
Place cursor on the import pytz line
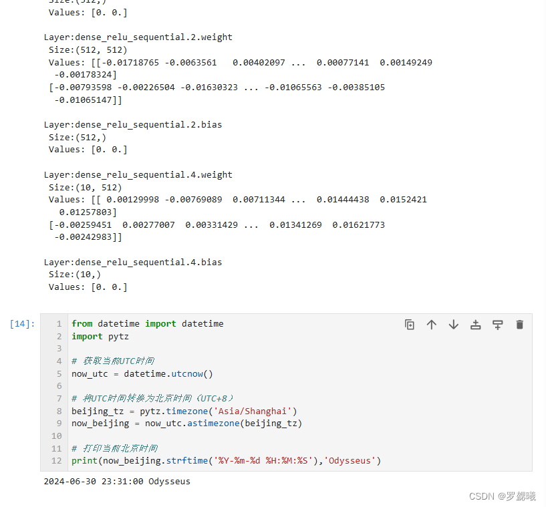click(100, 337)
